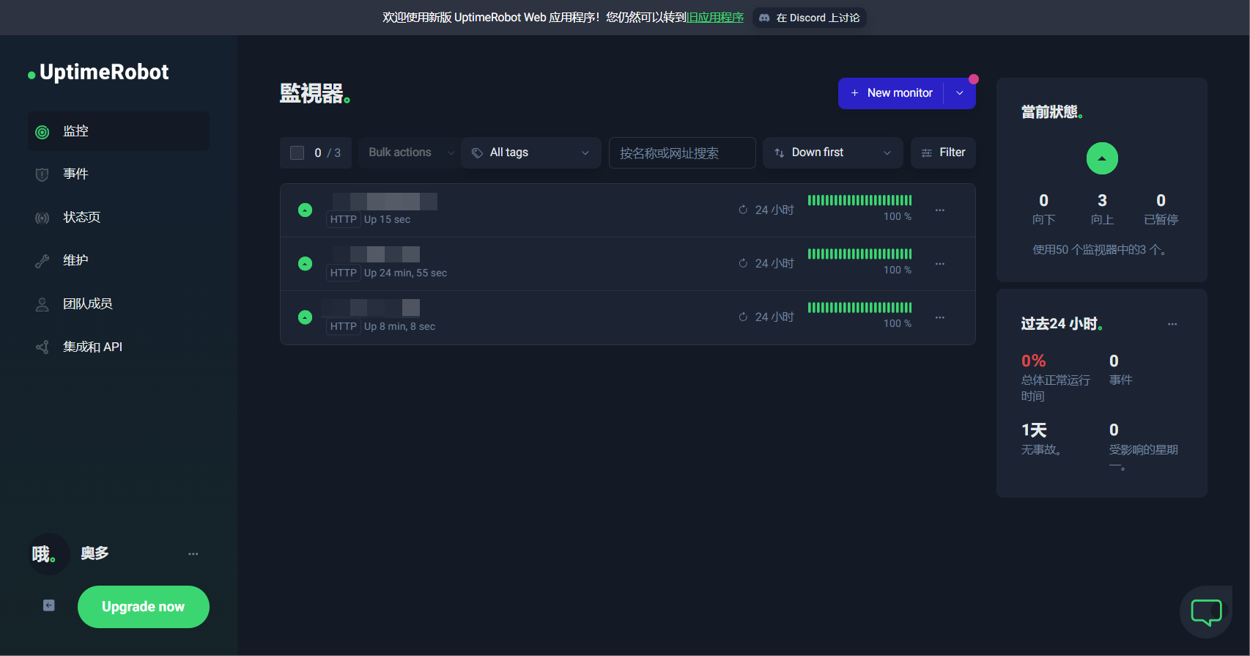This screenshot has height=656, width=1250.
Task: Open the 监控 monitoring section
Action: (x=119, y=131)
